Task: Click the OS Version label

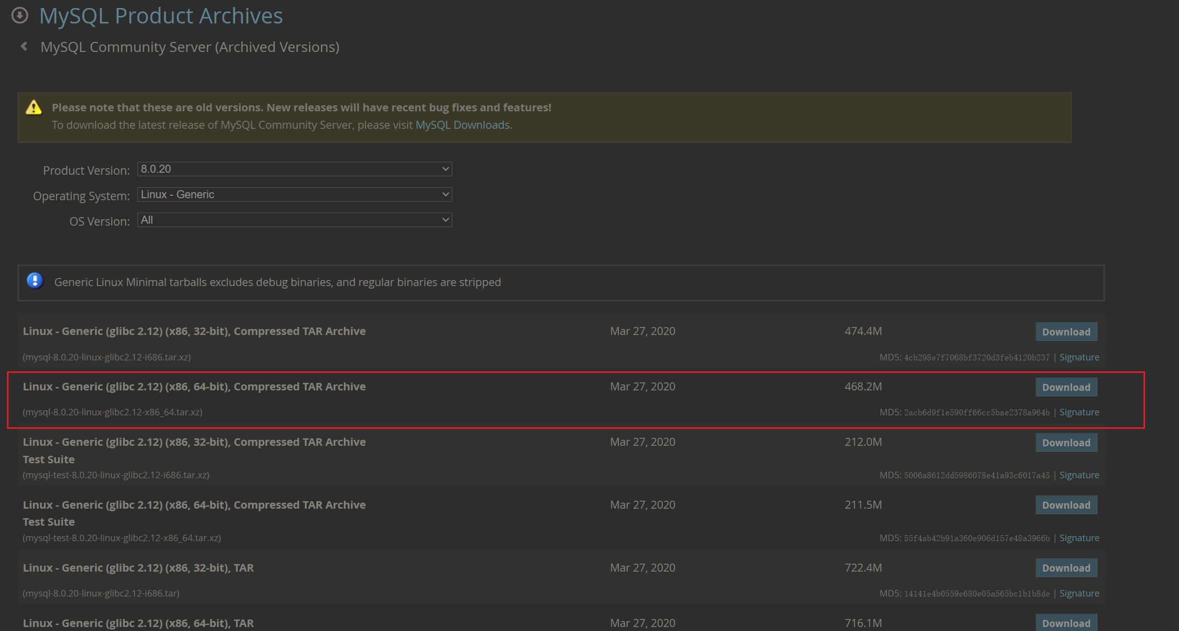Action: pos(99,222)
